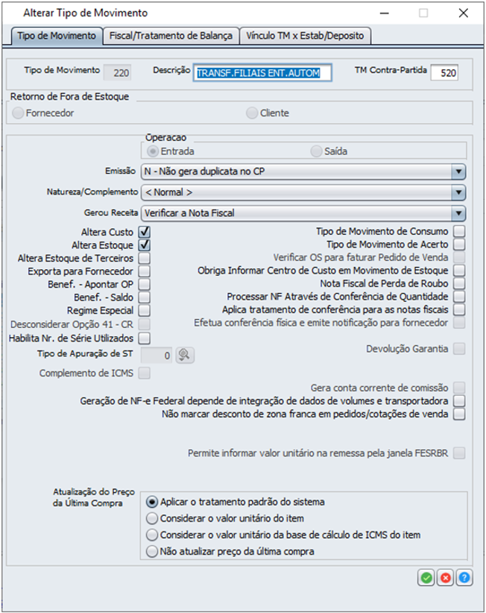Click the Tipo de Movimento 220 field
486x613 pixels.
coord(117,73)
